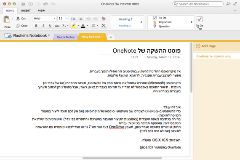Viewport: 240px width, 160px height.
Task: Click the To Do Tag button
Action: 200,22
